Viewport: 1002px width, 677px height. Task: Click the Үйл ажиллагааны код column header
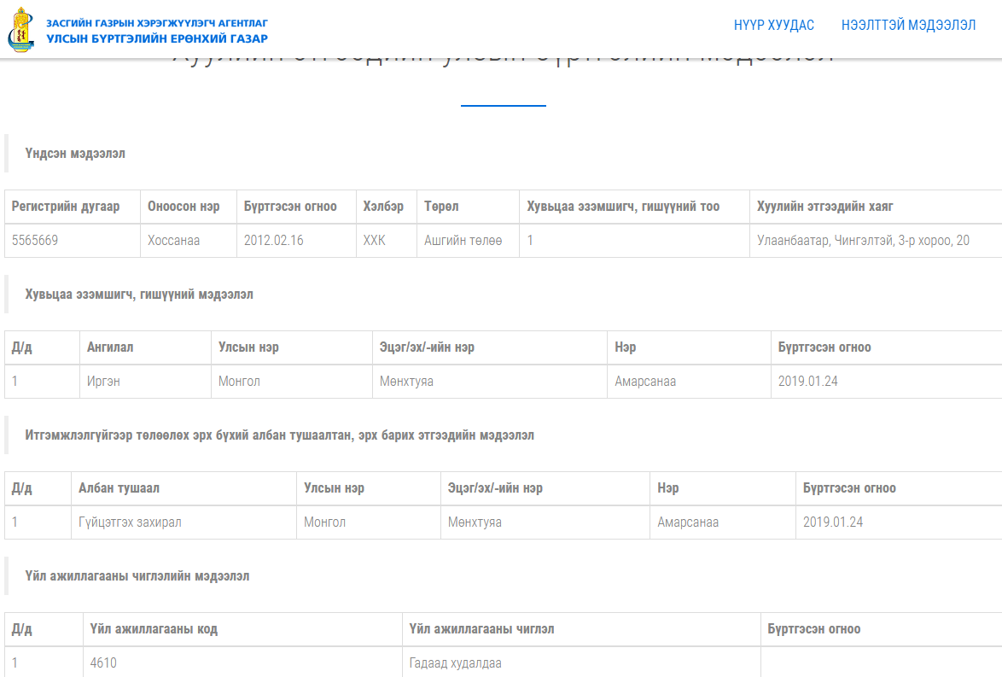tap(154, 629)
